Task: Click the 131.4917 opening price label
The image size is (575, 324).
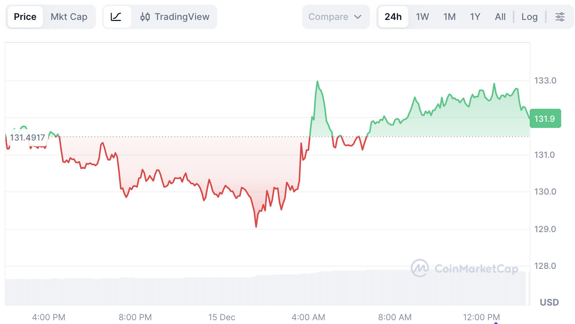Action: click(28, 137)
